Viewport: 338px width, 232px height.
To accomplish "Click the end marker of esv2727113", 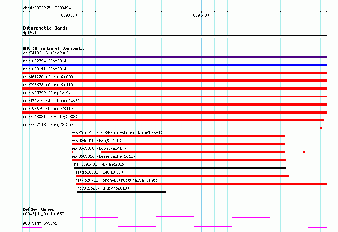I will (321, 128).
